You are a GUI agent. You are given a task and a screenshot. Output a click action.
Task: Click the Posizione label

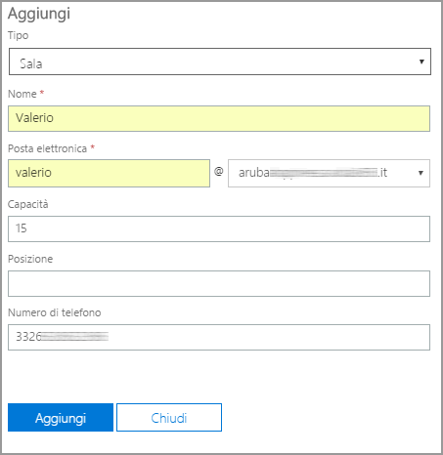[x=30, y=259]
